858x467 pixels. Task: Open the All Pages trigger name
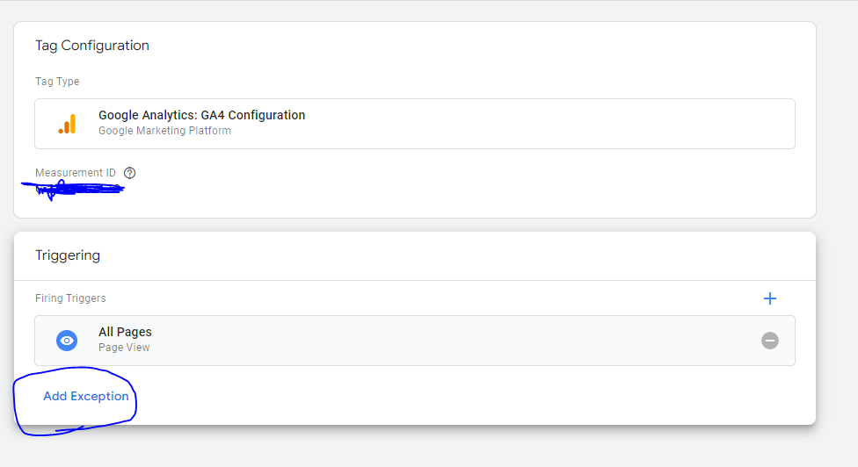pyautogui.click(x=125, y=332)
